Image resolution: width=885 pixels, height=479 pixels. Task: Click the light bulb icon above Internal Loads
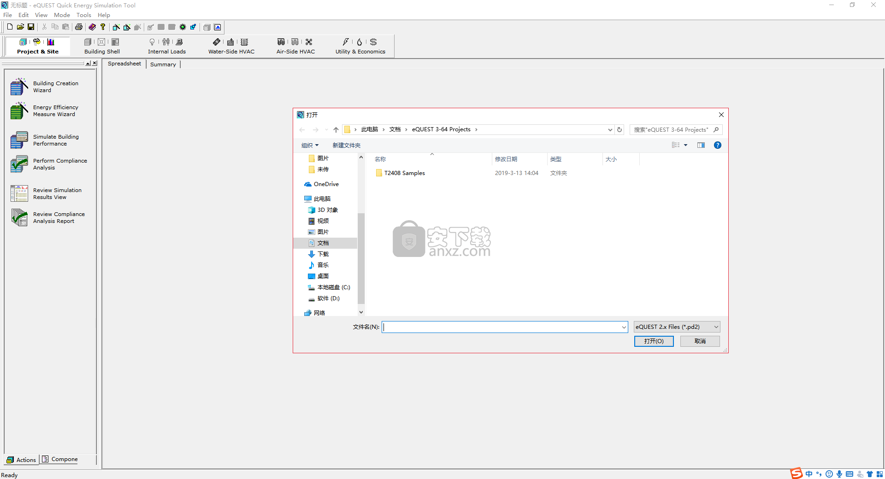152,42
